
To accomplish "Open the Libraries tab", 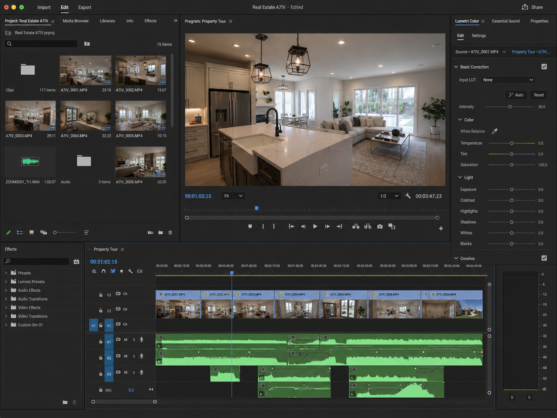I will pyautogui.click(x=107, y=21).
